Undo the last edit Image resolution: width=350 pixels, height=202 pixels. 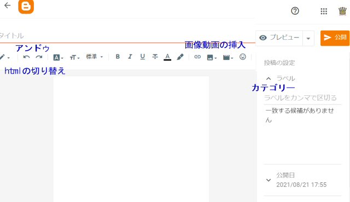[26, 57]
